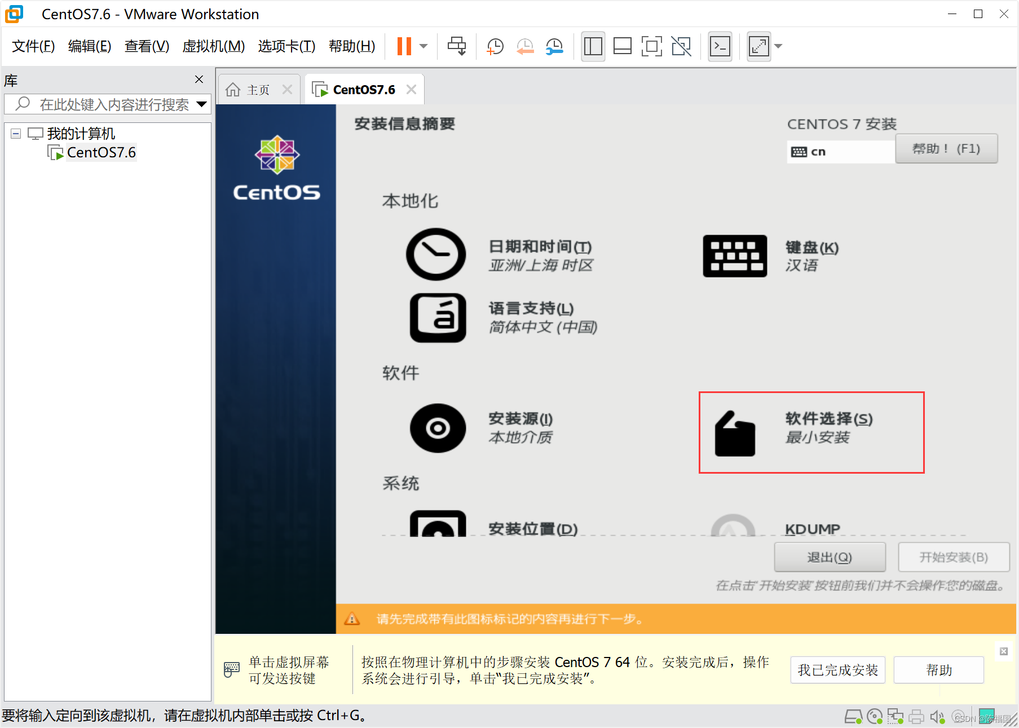
Task: Click the 最小安装 text
Action: pos(817,437)
